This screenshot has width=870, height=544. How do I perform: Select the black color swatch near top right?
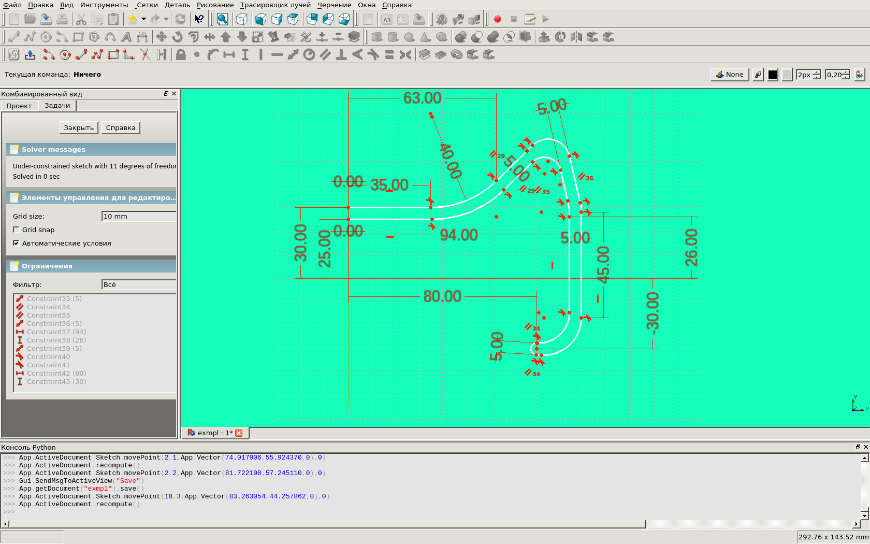(x=773, y=74)
